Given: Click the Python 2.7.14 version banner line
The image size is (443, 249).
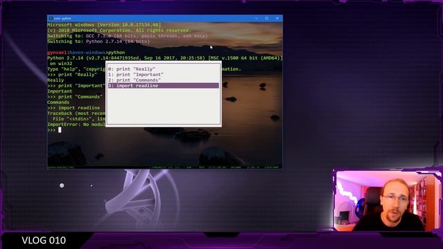Looking at the screenshot, I should pos(165,58).
